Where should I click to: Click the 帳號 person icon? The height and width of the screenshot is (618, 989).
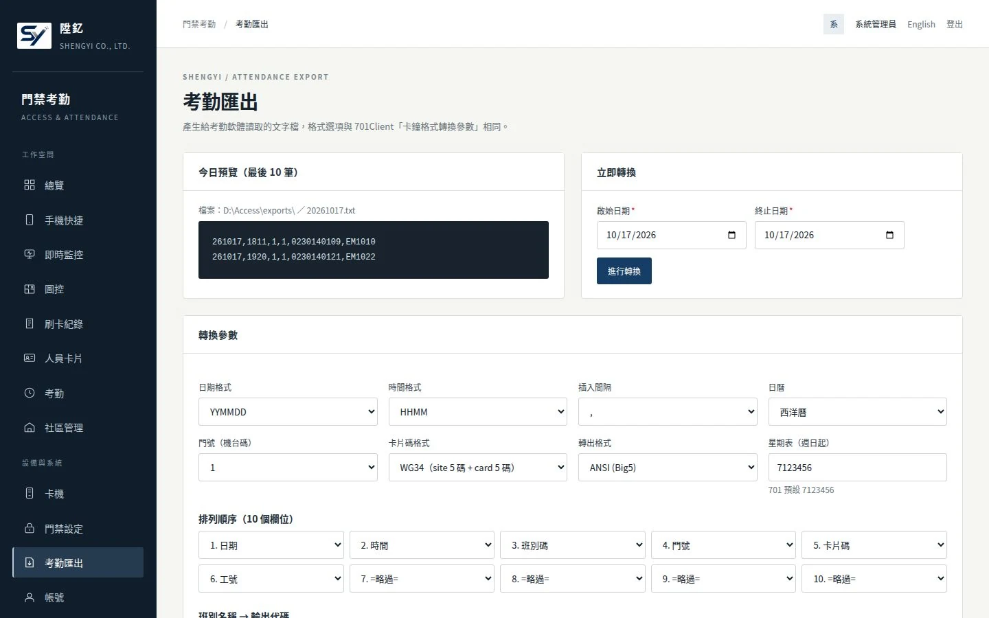pyautogui.click(x=30, y=597)
